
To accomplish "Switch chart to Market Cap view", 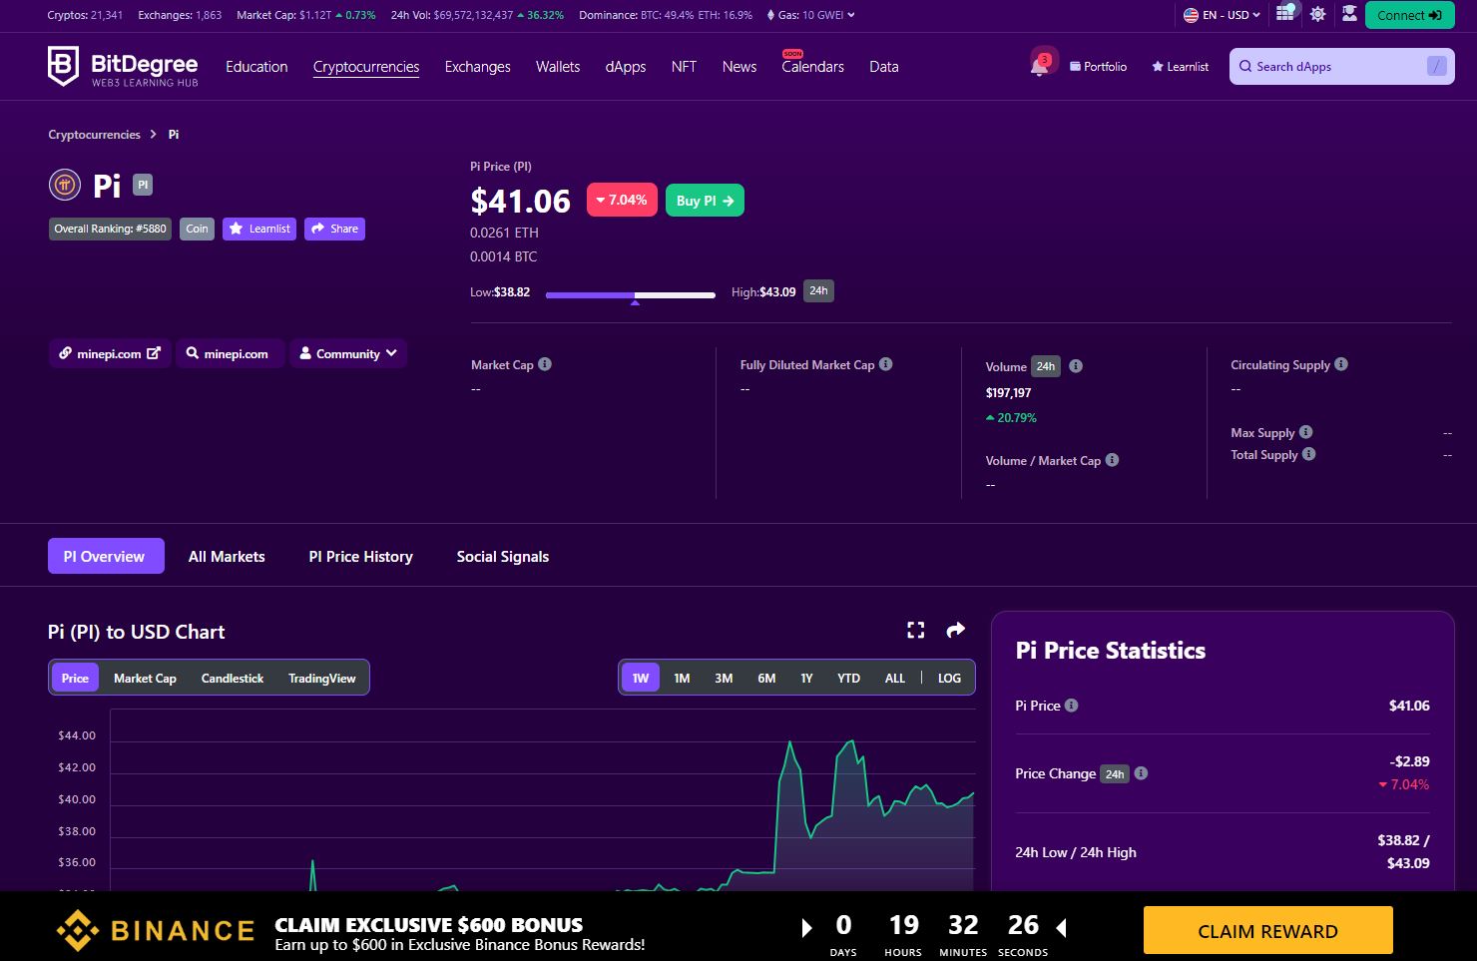I will pyautogui.click(x=145, y=678).
